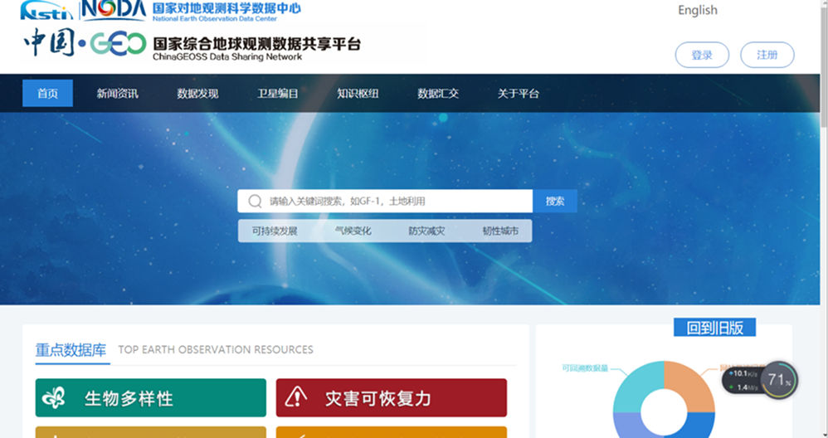Viewport: 828px width, 438px height.
Task: Click the disaster resilience warning triangle icon
Action: tap(295, 398)
